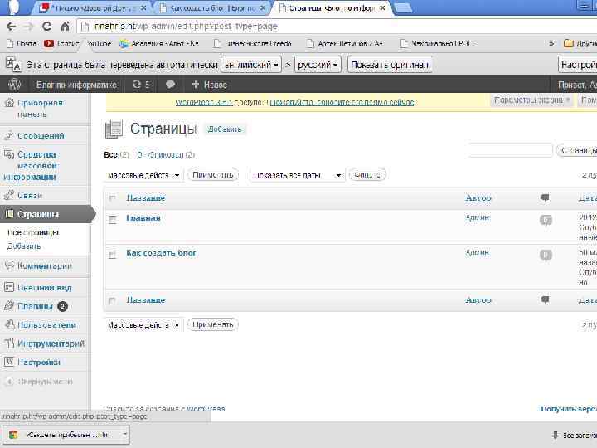Screen dimensions: 597x448
Task: Show more bookmarks with the chevron
Action: 551,43
